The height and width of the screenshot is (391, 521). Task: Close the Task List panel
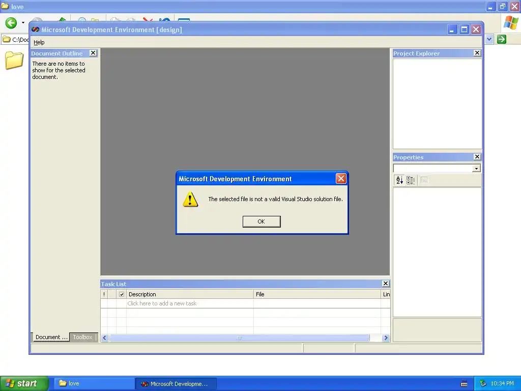[x=386, y=283]
